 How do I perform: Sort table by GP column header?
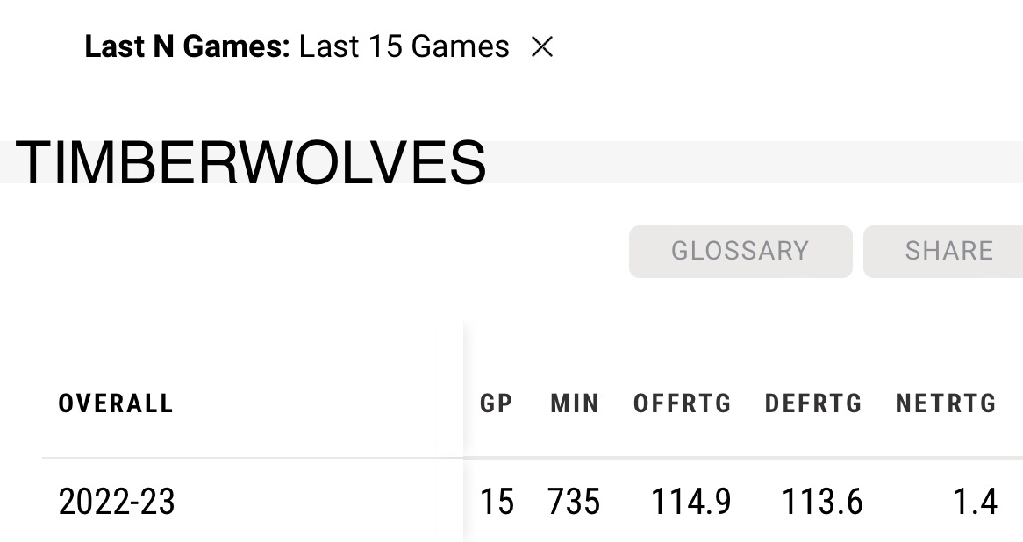(x=497, y=403)
